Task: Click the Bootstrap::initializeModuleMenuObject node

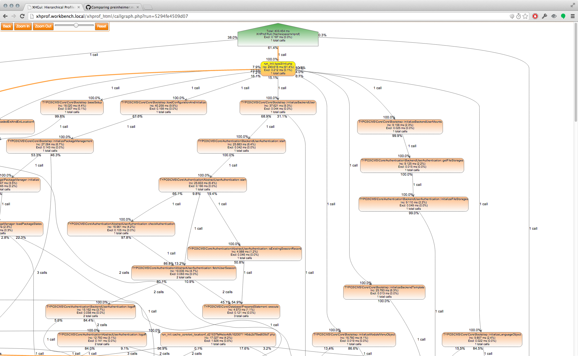Action: [x=354, y=339]
